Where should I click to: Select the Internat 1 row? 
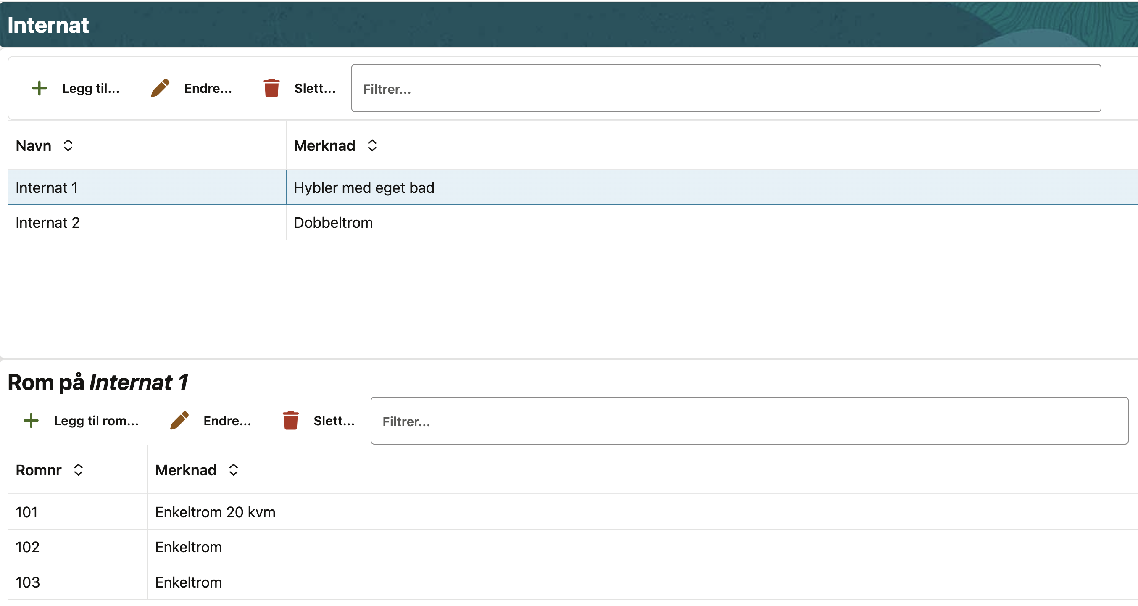pos(146,188)
